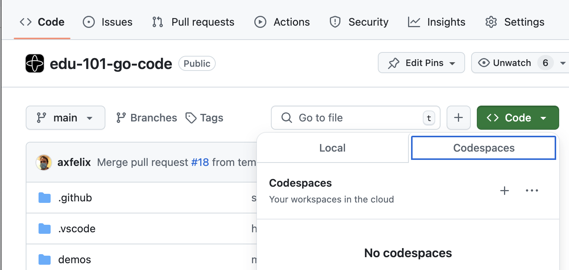
Task: Open the Actions tab
Action: pyautogui.click(x=282, y=22)
